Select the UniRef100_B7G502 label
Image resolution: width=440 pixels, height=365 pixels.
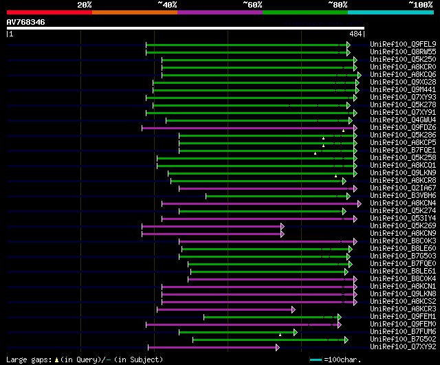403,340
